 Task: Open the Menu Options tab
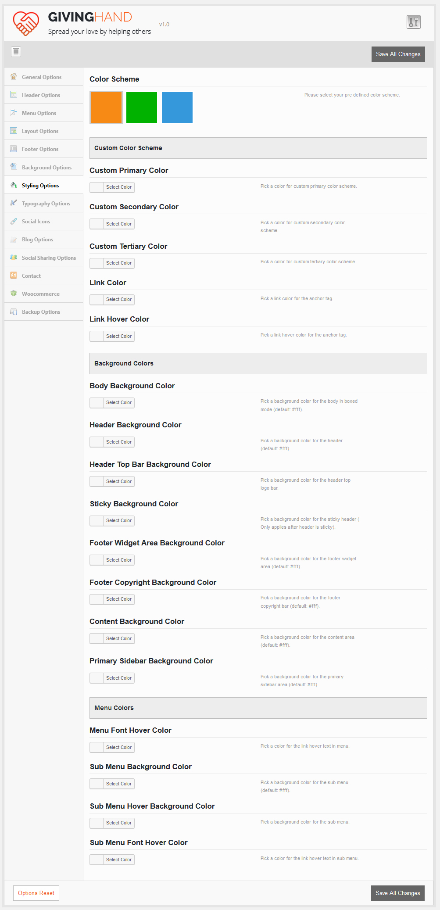point(39,113)
